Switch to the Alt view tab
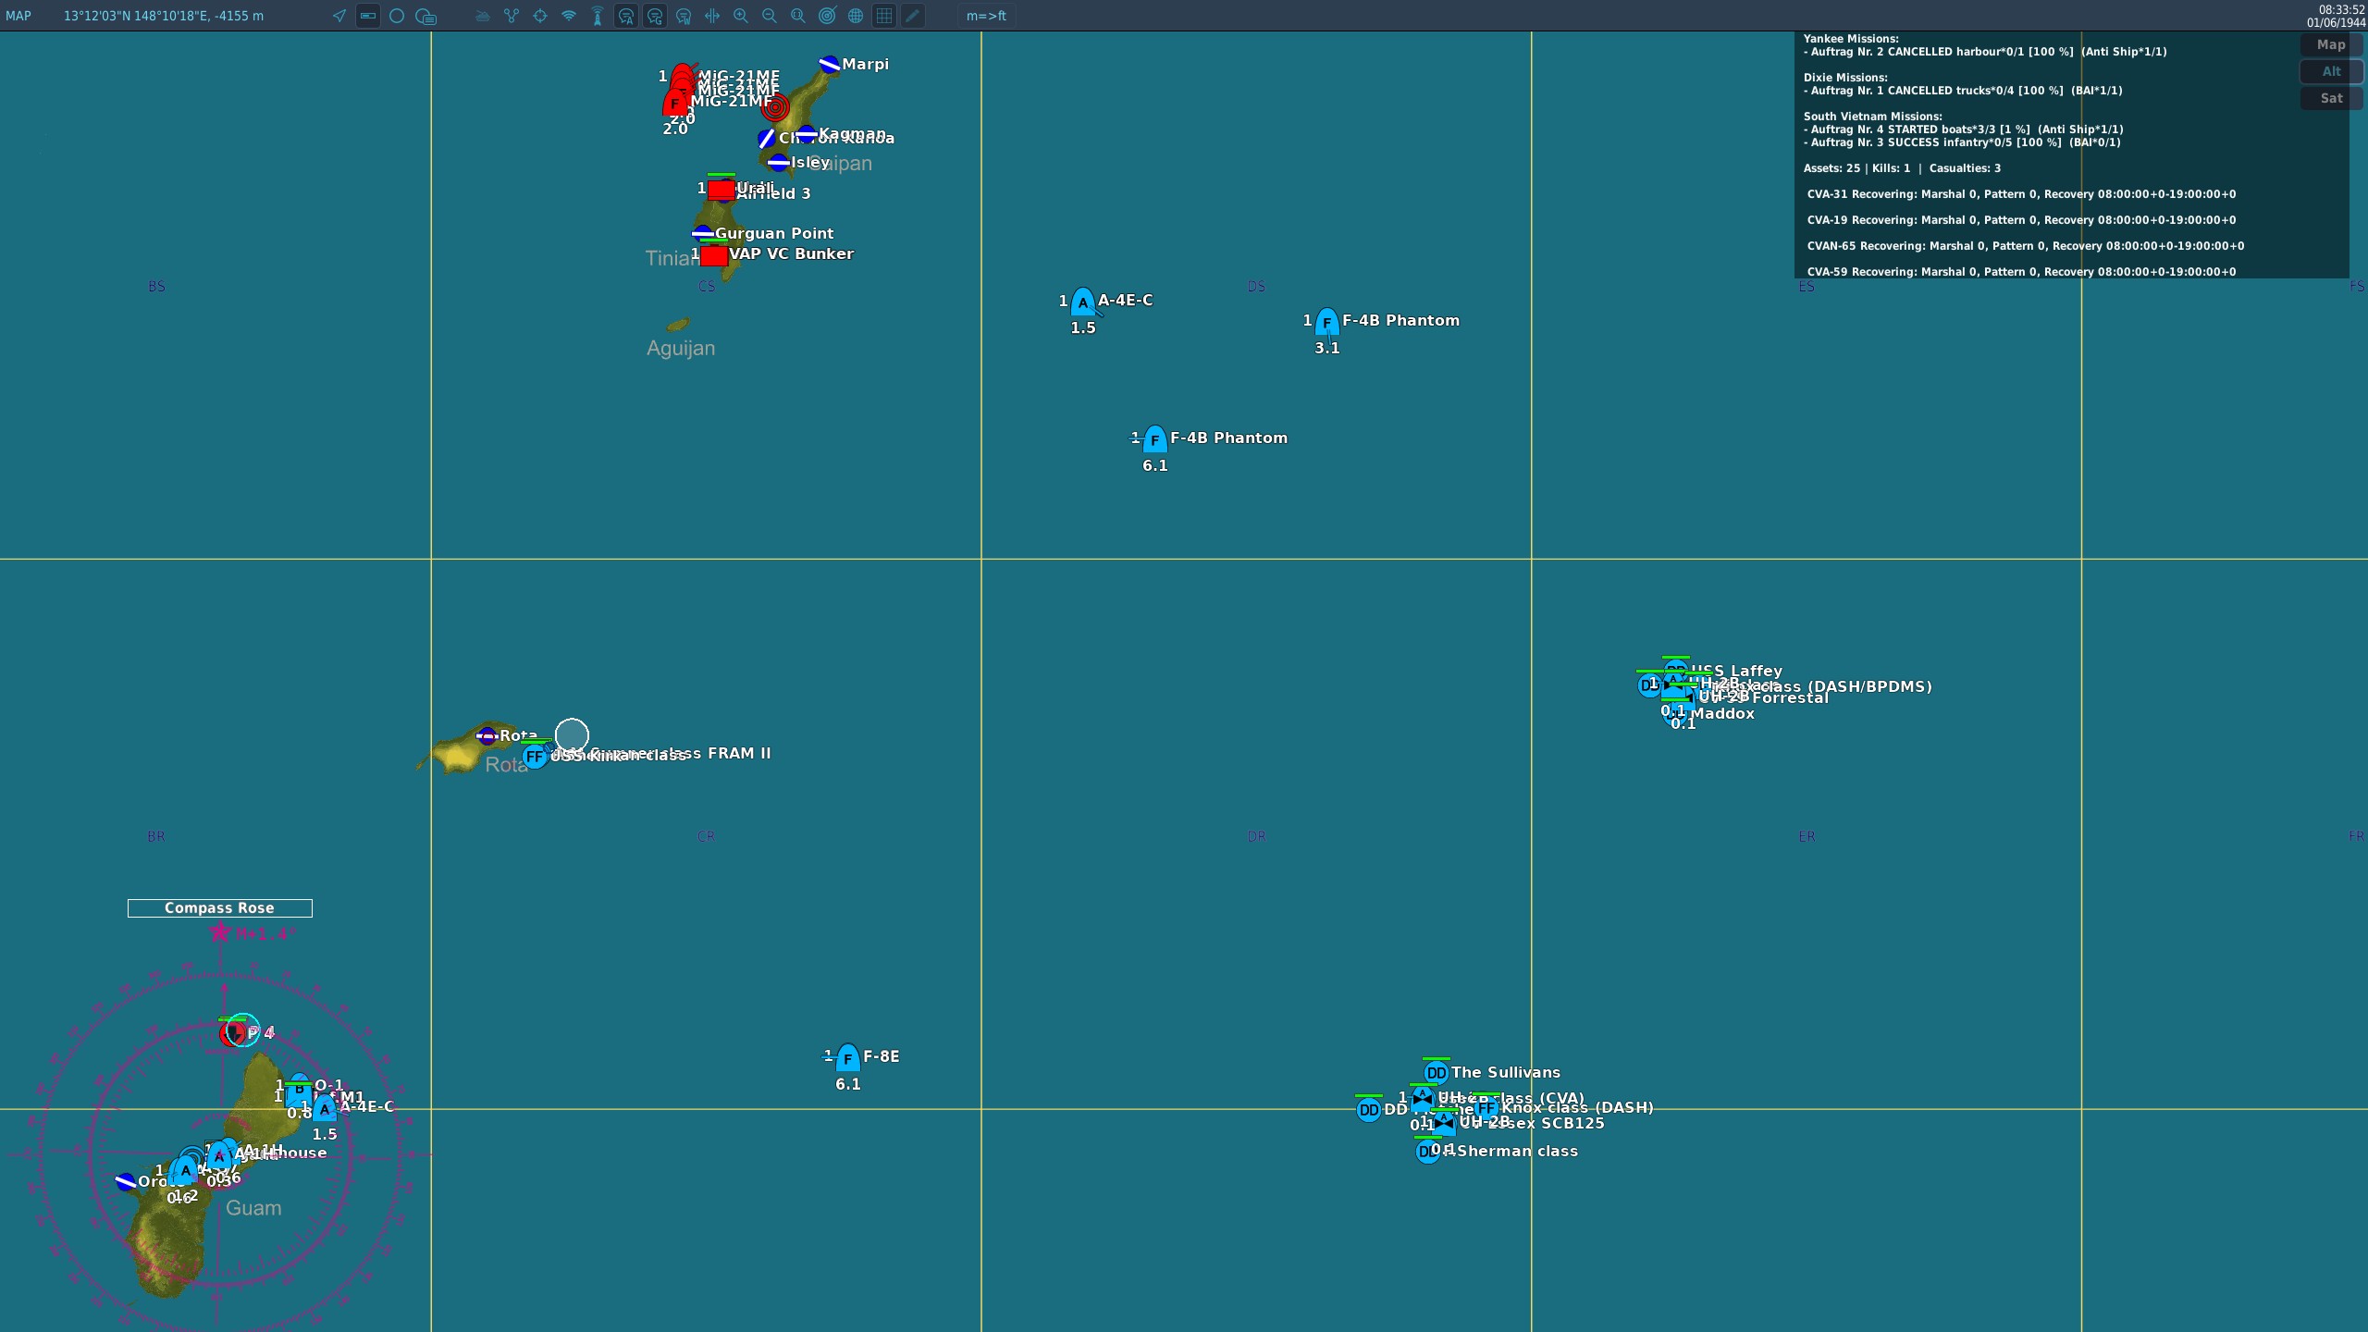Screen dimensions: 2368x1332 2330,71
